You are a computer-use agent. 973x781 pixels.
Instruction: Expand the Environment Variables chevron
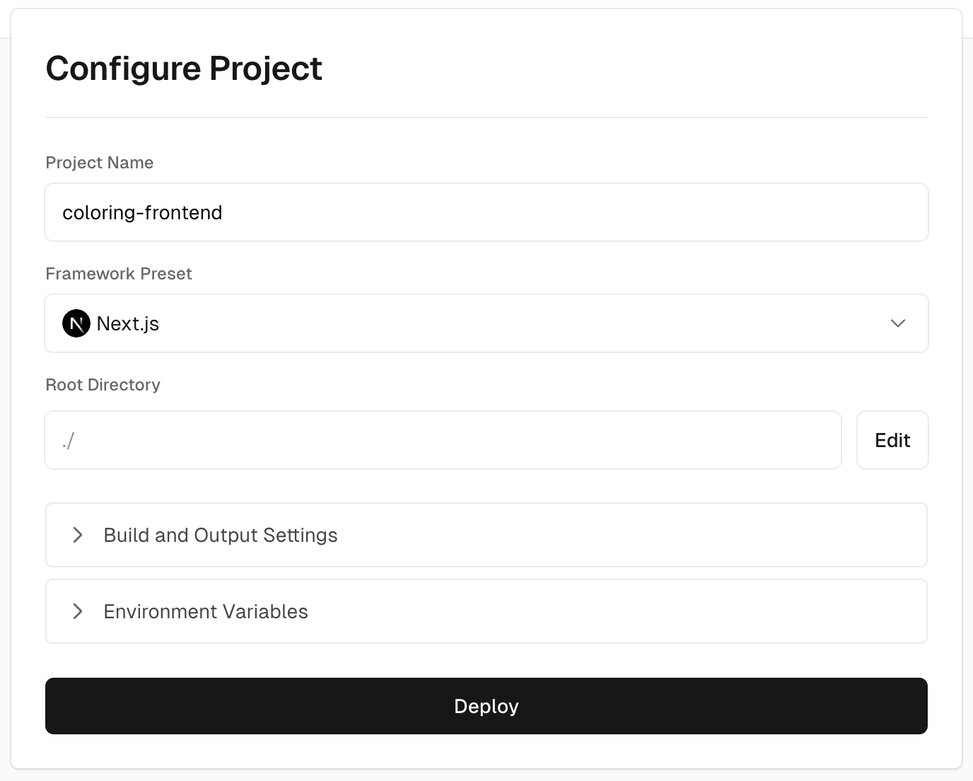coord(78,611)
